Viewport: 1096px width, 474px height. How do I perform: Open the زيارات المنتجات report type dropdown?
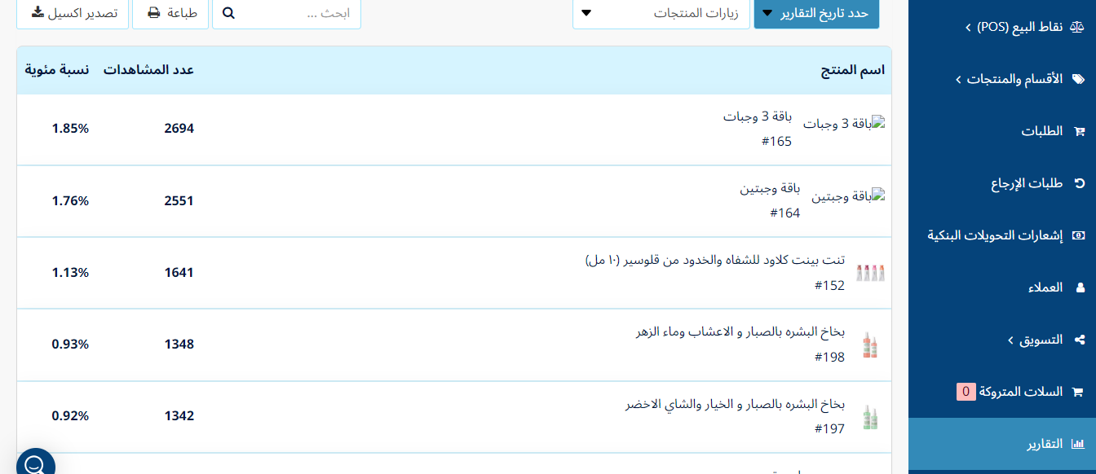661,13
